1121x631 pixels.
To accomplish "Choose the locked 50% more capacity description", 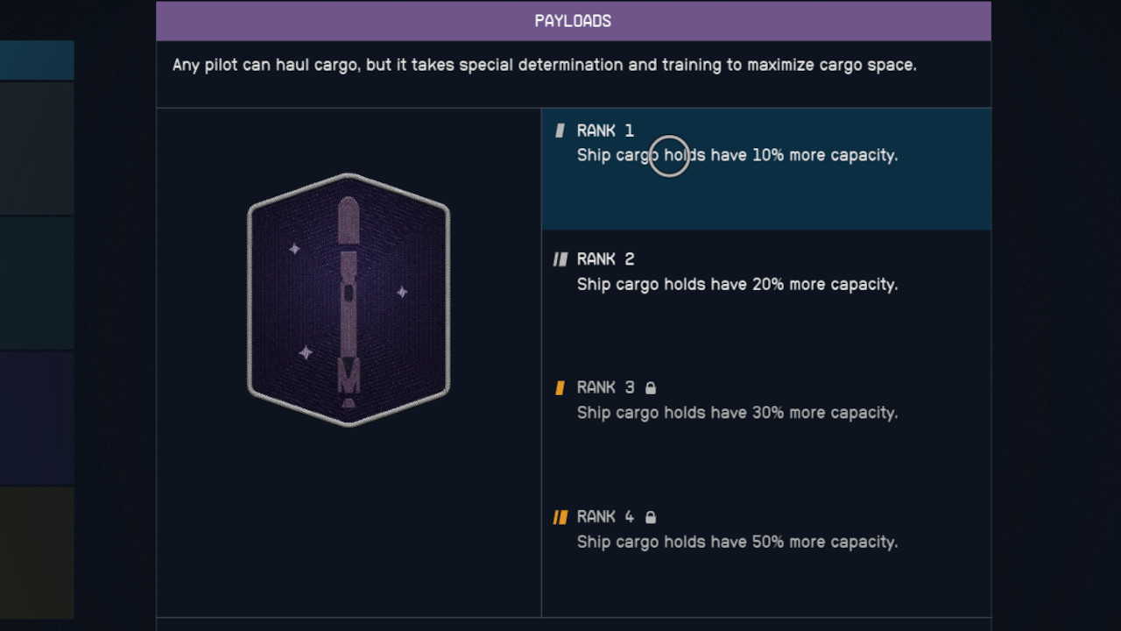I will click(737, 542).
